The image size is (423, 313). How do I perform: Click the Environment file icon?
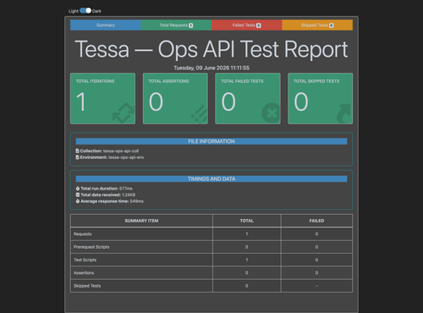(x=77, y=157)
